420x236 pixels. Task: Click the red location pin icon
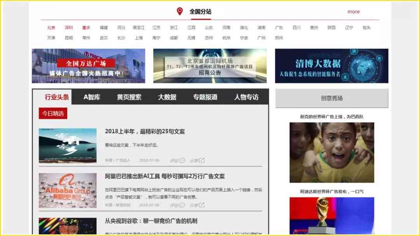180,11
